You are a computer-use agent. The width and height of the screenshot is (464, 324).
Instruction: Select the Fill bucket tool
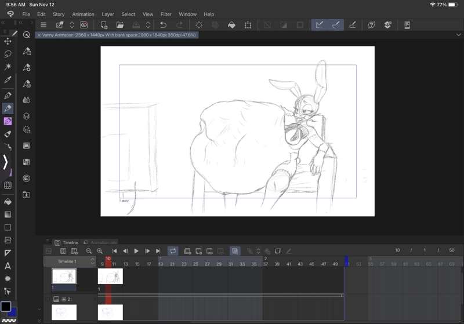click(x=8, y=202)
